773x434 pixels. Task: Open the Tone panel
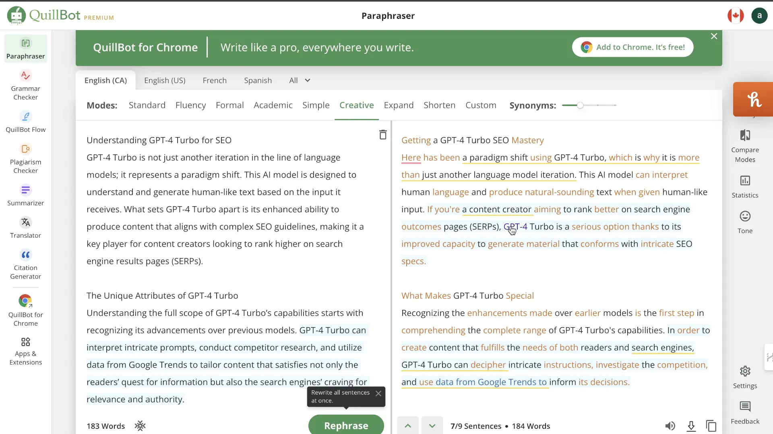point(745,222)
